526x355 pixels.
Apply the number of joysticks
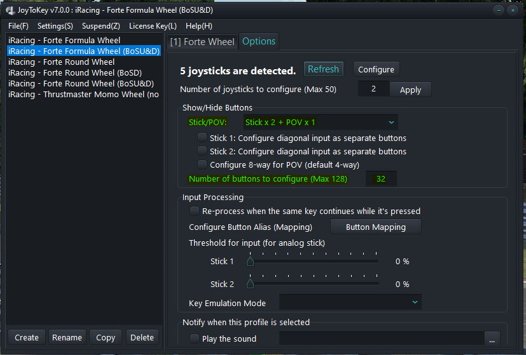coord(410,90)
